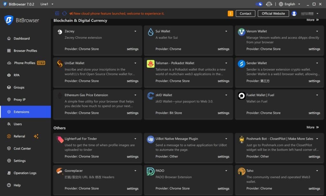Click the NEW badge on Phone Profiles
The height and width of the screenshot is (196, 326).
41,63
